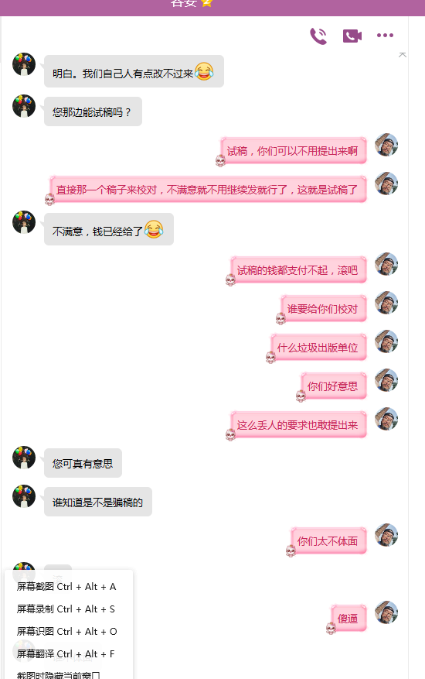Image resolution: width=425 pixels, height=679 pixels.
Task: Choose 屏幕识图 Ctrl + Alt + O option
Action: [x=66, y=632]
